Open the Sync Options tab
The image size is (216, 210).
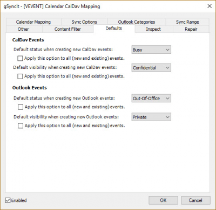(84, 22)
